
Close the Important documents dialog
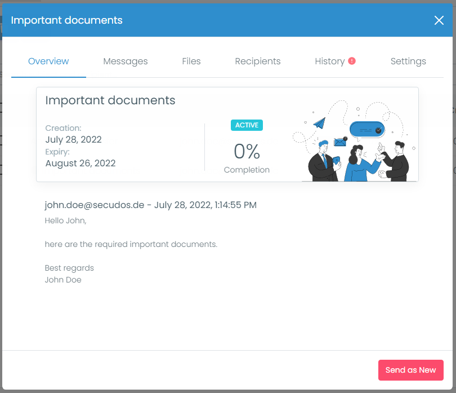[439, 20]
